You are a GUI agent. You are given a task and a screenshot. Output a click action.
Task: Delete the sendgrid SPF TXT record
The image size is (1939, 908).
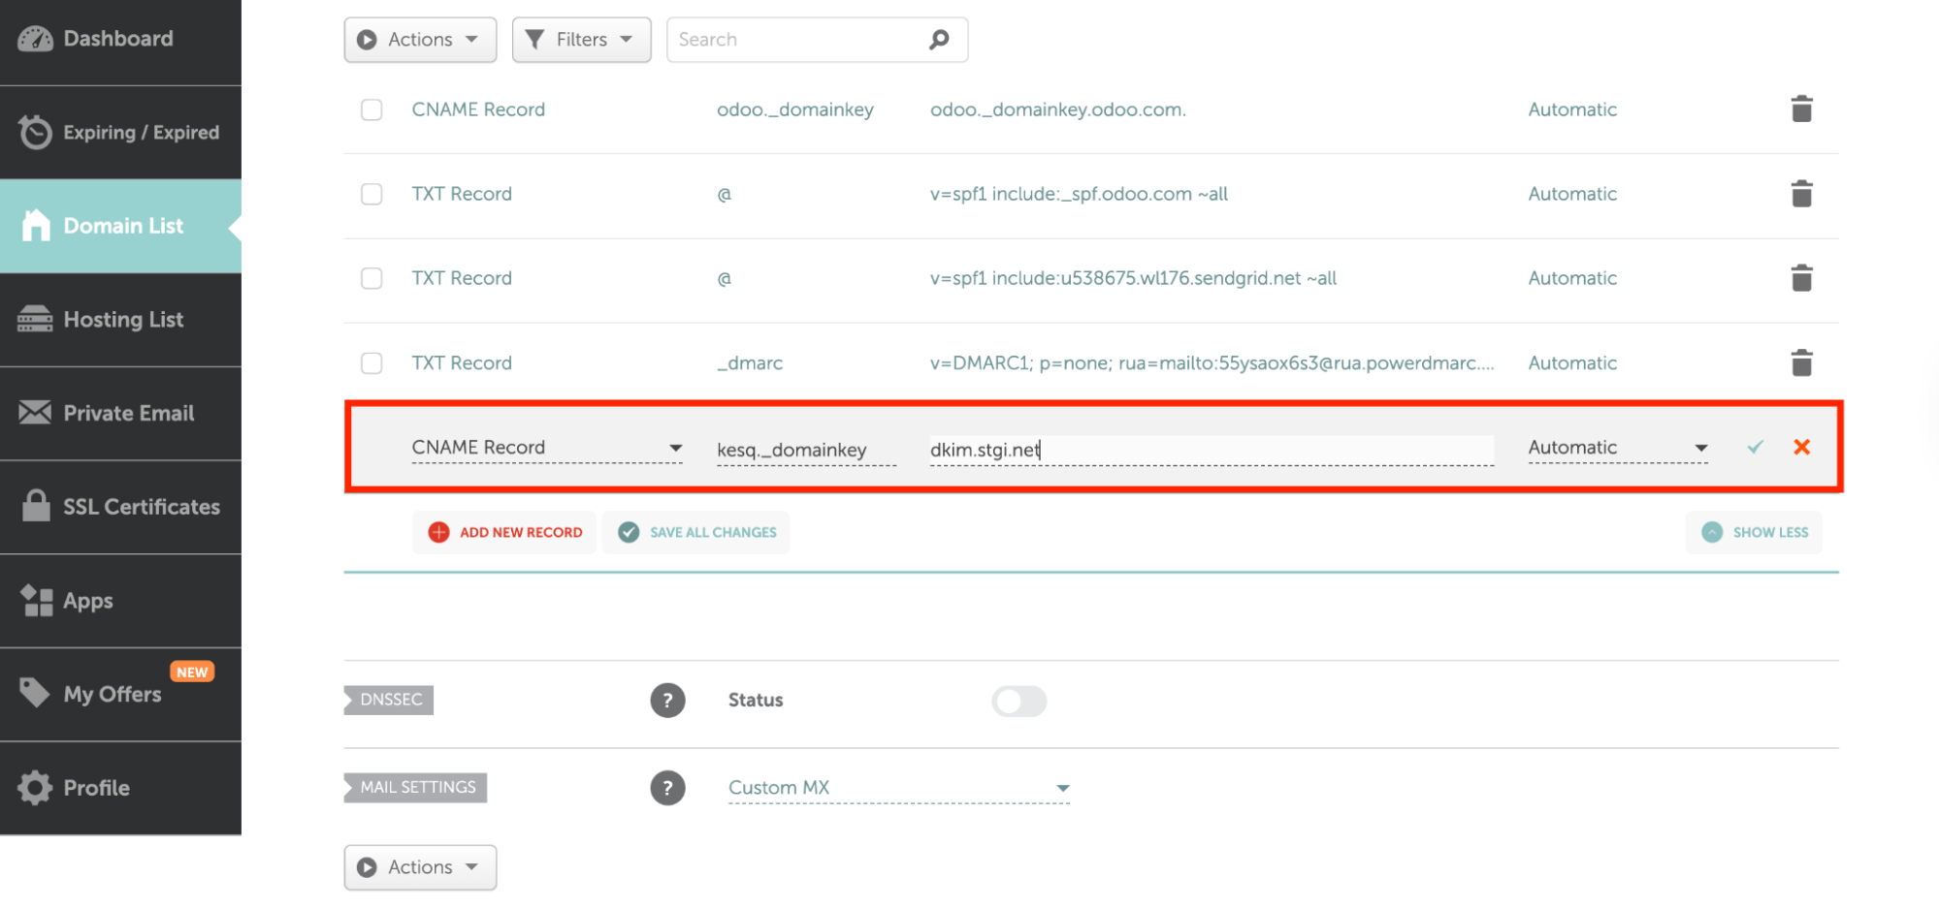(1800, 278)
